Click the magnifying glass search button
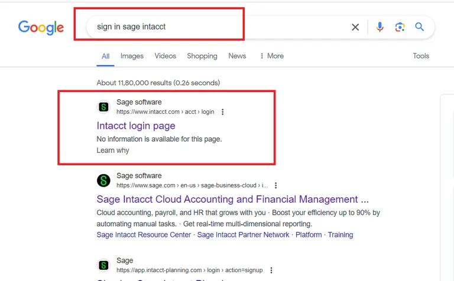This screenshot has height=281, width=454. coord(420,27)
